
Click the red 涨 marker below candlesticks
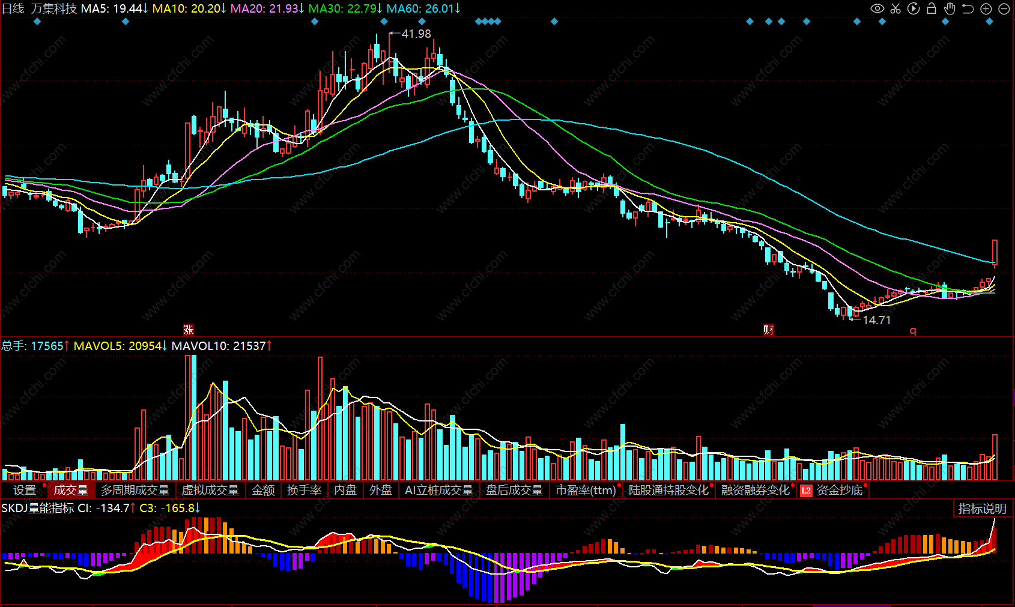coord(189,330)
